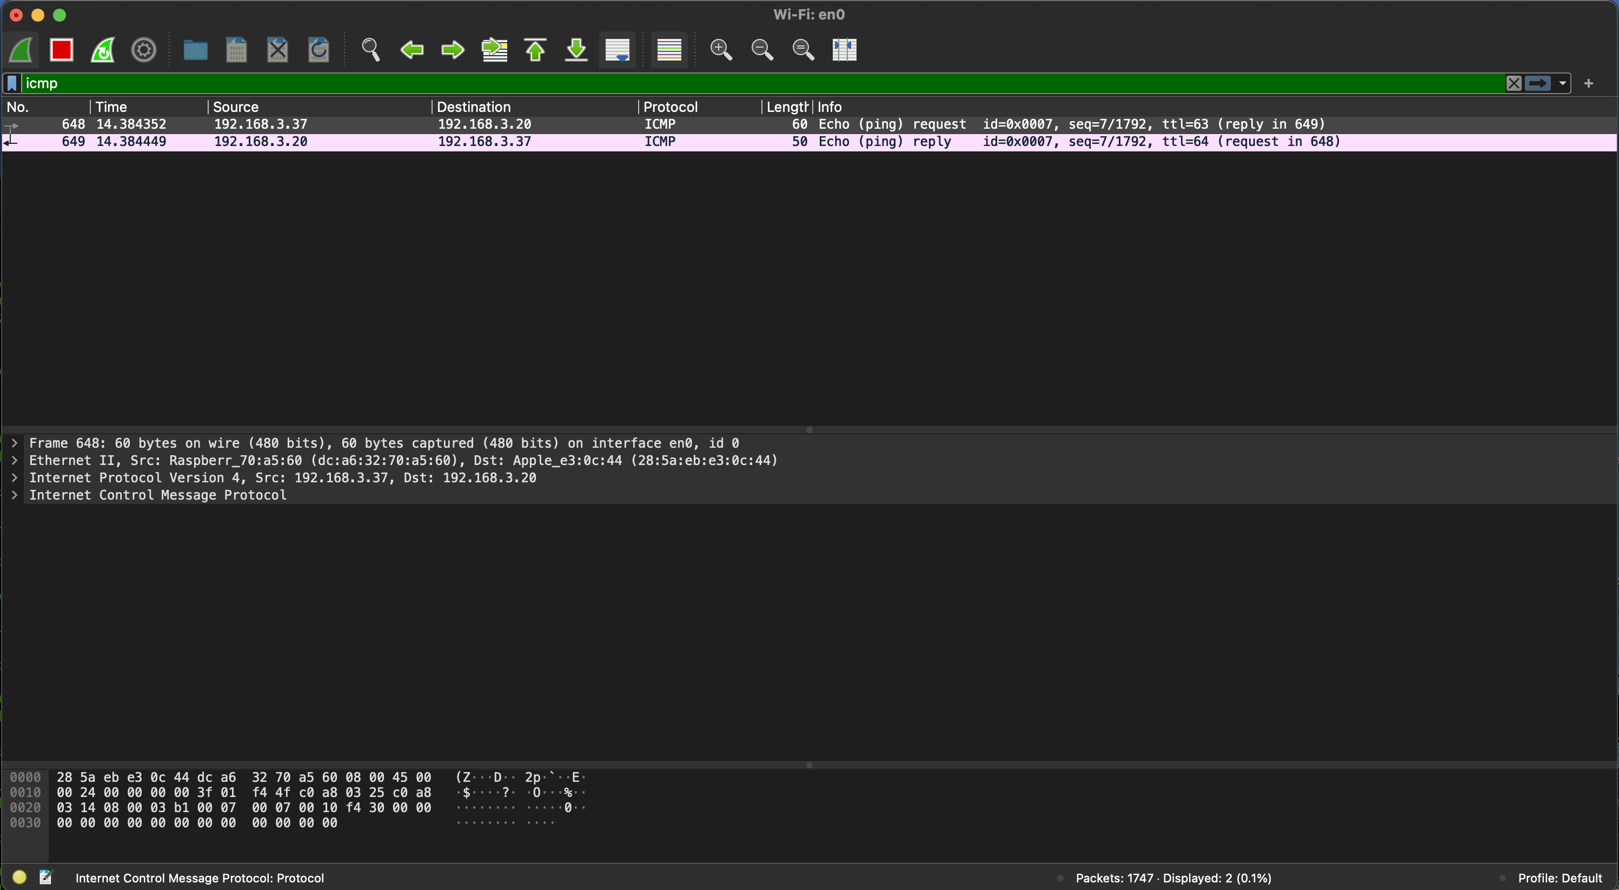
Task: Toggle packet list colorization rules
Action: [x=669, y=50]
